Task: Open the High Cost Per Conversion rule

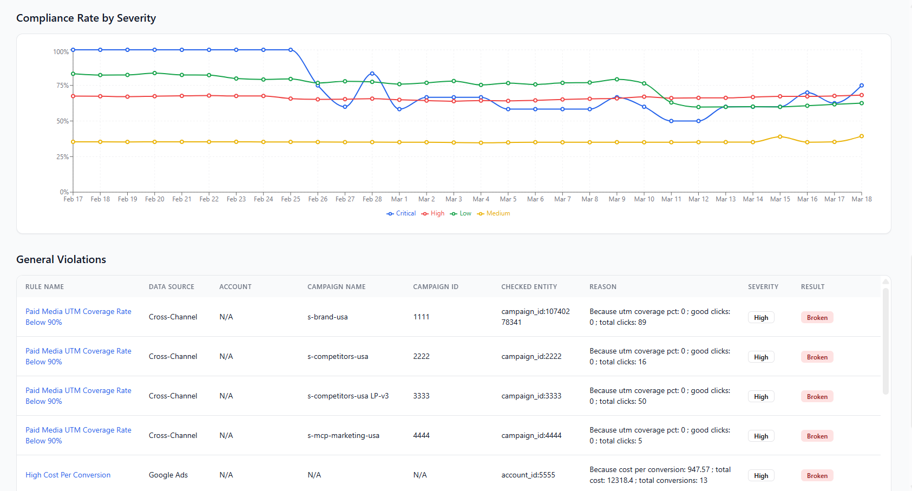Action: point(68,475)
